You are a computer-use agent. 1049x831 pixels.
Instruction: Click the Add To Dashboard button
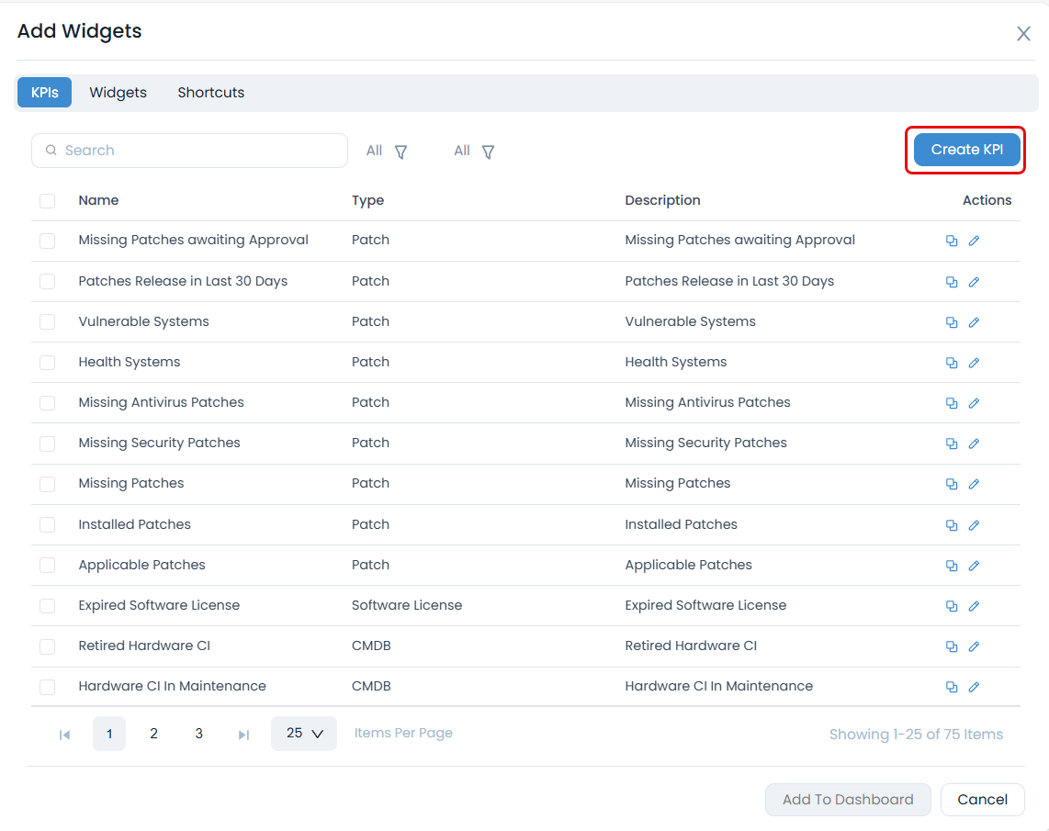point(848,799)
